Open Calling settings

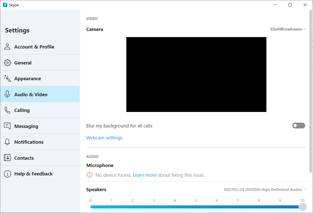click(x=40, y=110)
